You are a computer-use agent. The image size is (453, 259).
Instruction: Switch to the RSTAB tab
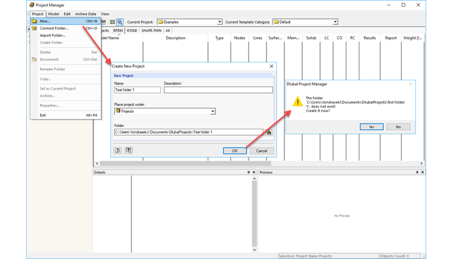click(132, 30)
